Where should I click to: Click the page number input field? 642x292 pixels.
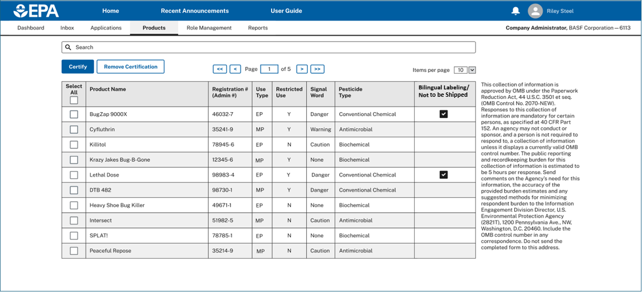tap(269, 69)
